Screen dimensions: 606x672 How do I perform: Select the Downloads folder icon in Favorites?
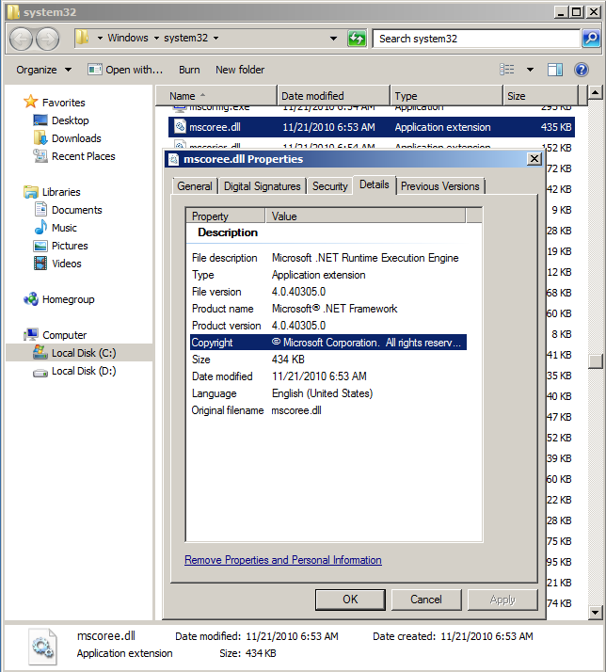pyautogui.click(x=40, y=138)
